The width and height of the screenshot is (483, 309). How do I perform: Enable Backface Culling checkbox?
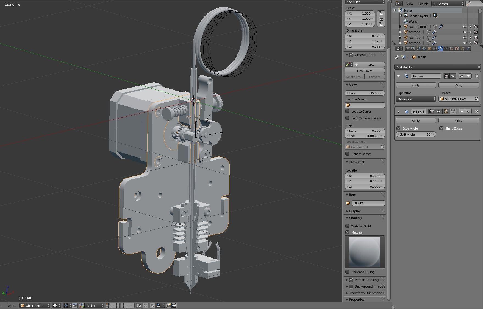[x=347, y=272]
